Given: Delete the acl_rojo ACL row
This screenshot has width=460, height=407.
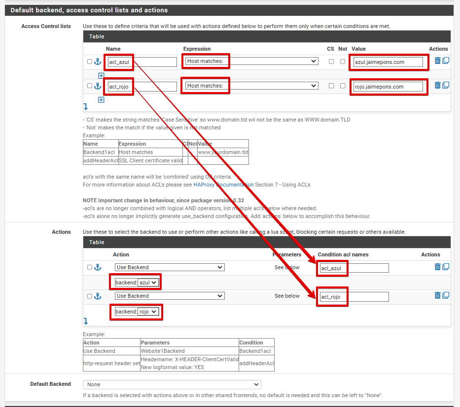Looking at the screenshot, I should 437,85.
